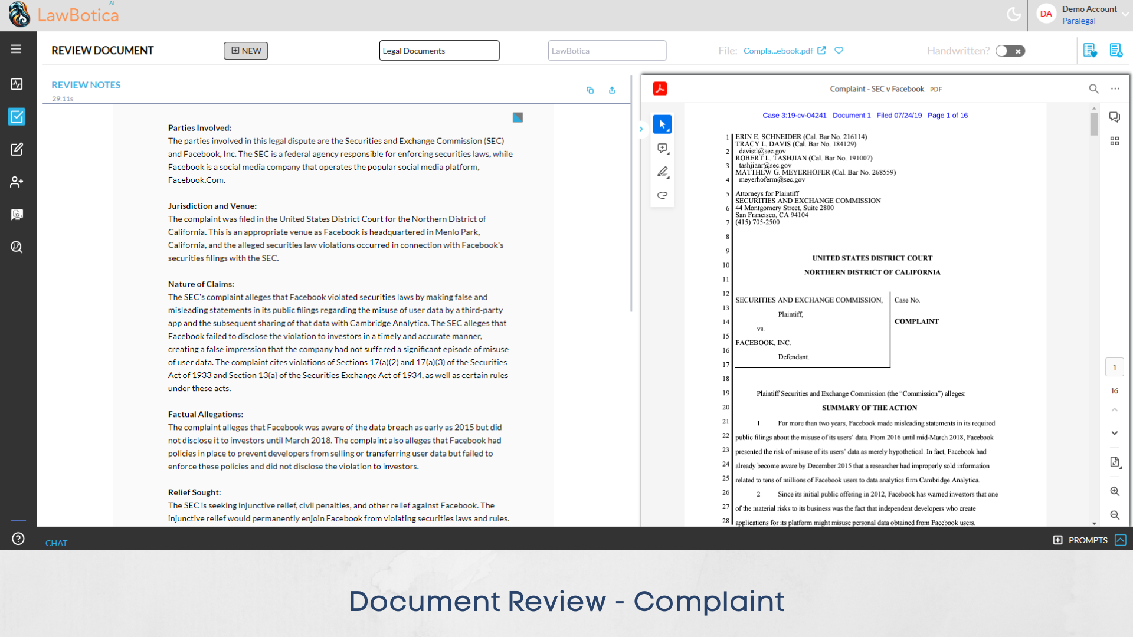Screen dimensions: 1133x637
Task: Click the Legal Documents input field
Action: tap(439, 51)
